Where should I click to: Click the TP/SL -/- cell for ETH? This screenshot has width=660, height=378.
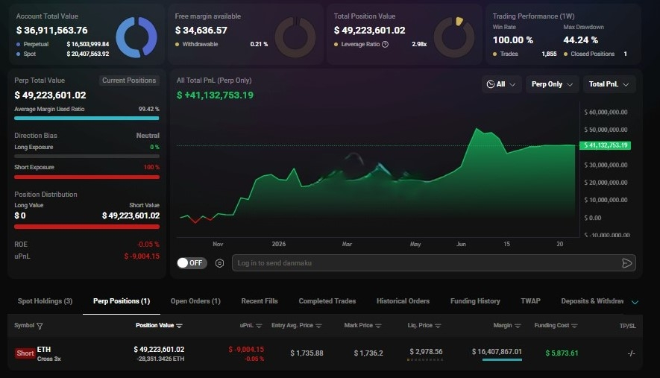tap(631, 353)
